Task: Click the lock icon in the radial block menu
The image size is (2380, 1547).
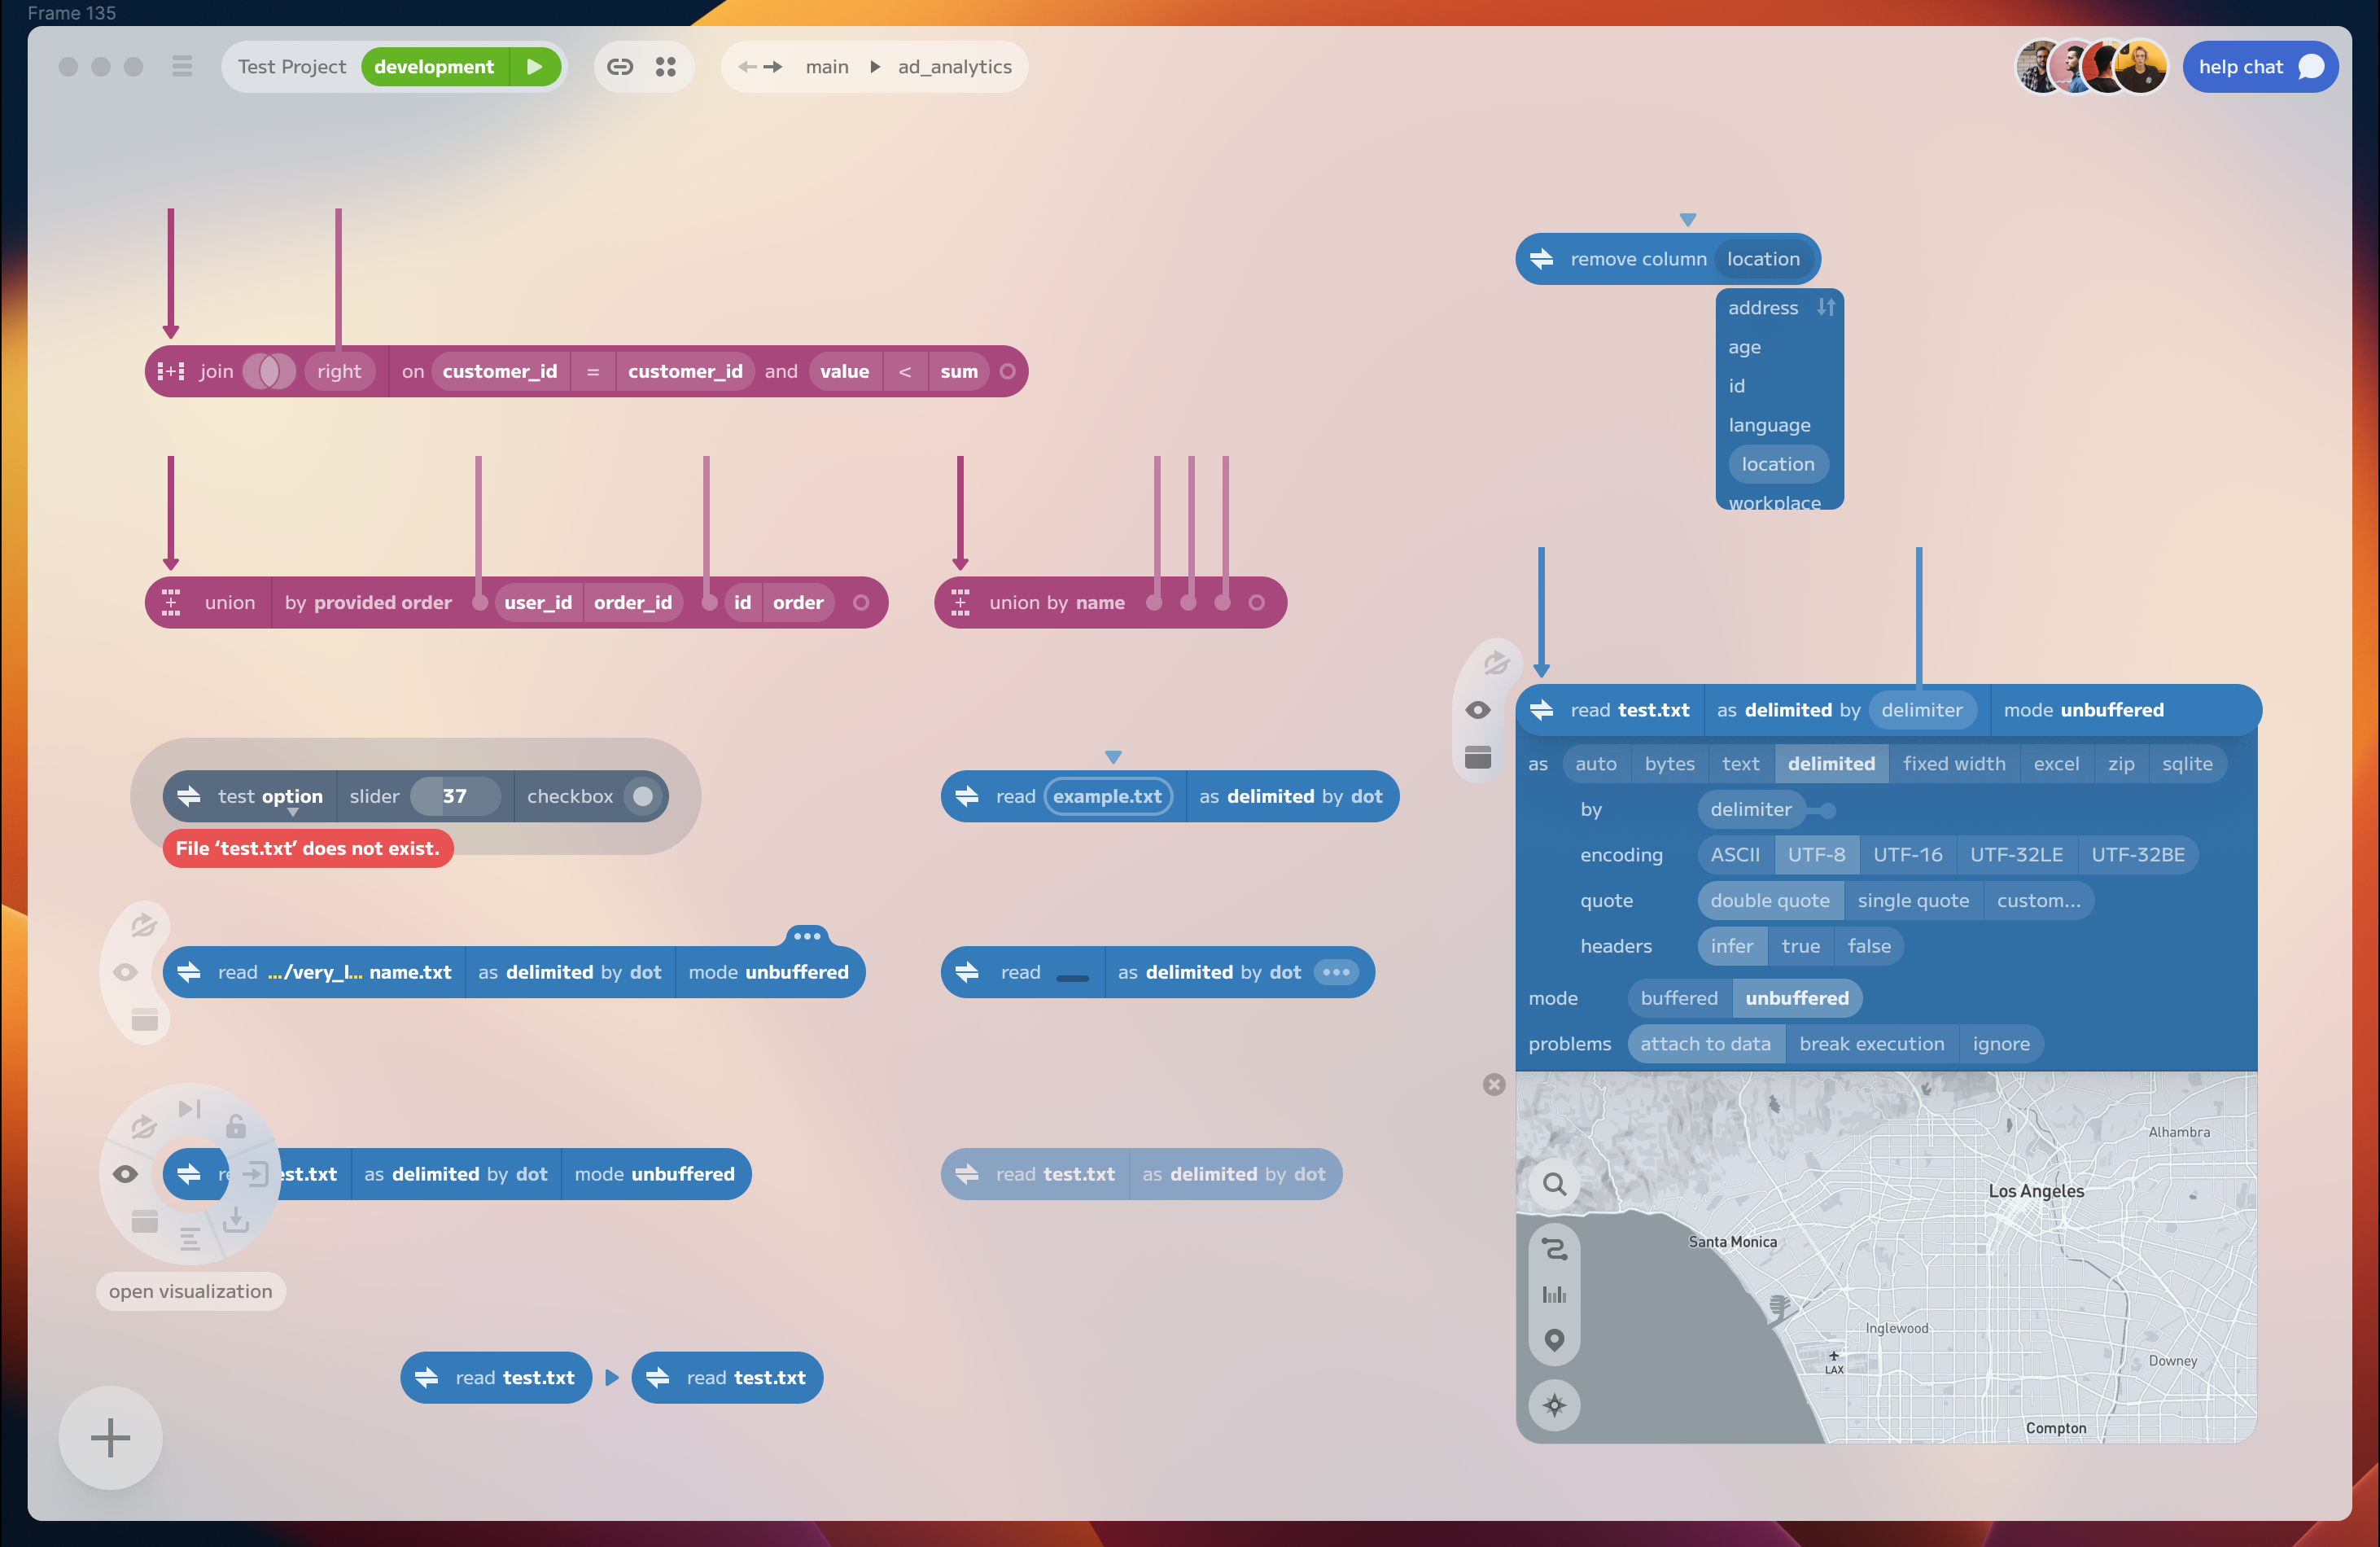Action: (x=236, y=1126)
